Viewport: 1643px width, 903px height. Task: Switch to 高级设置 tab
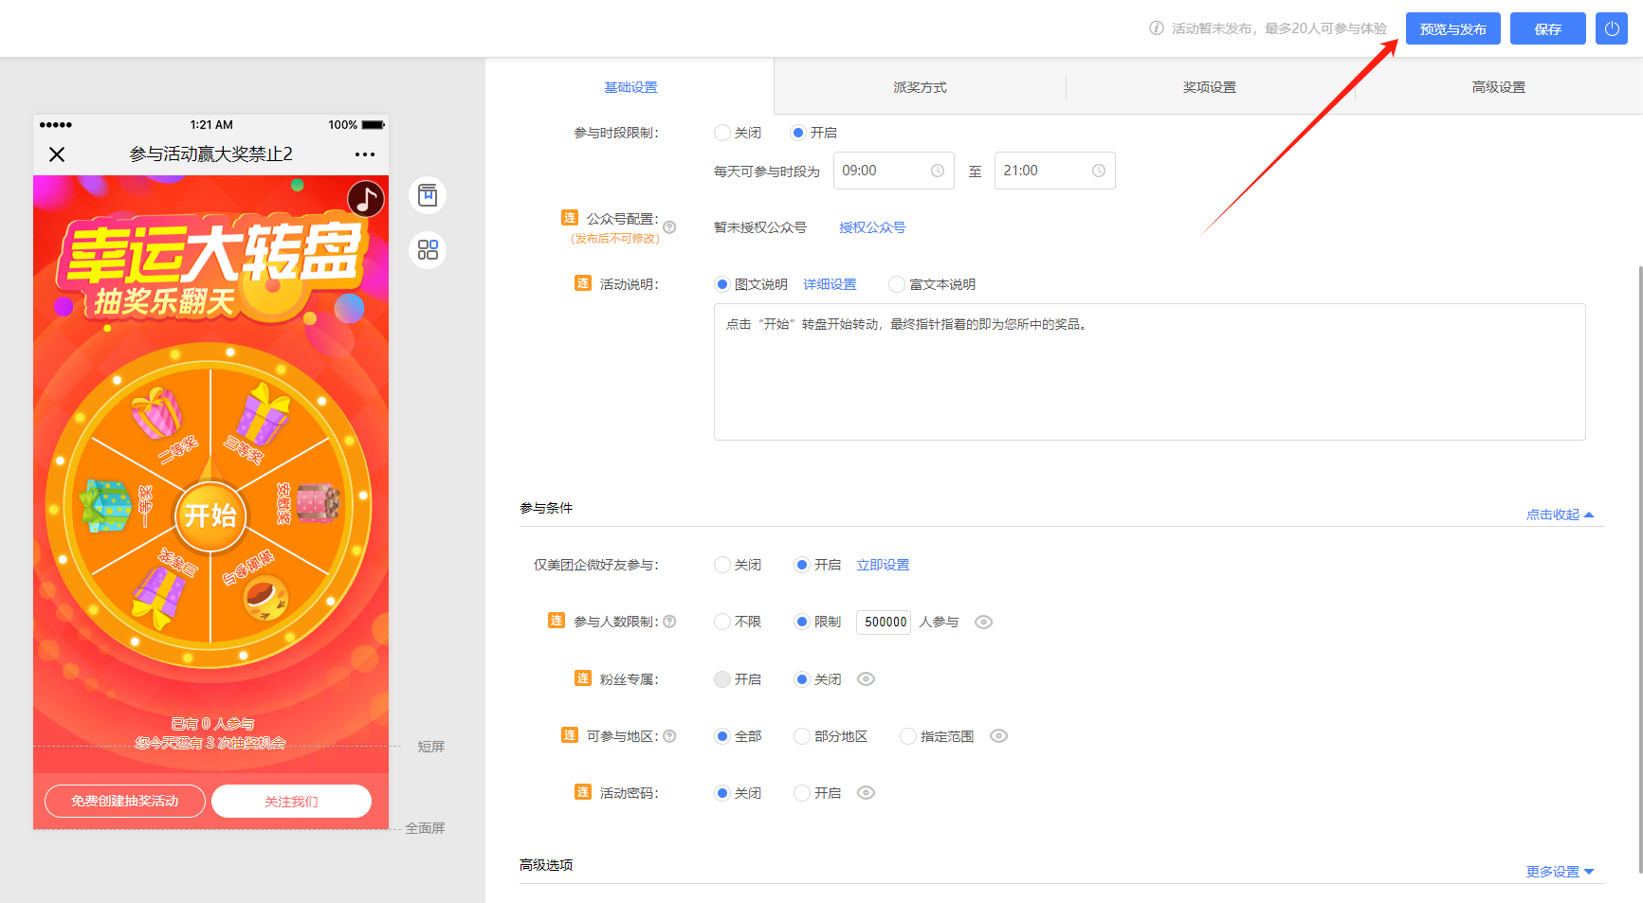[x=1499, y=87]
